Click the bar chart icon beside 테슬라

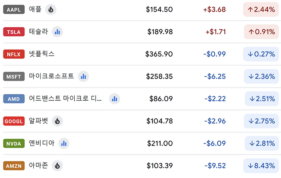[x=57, y=32]
